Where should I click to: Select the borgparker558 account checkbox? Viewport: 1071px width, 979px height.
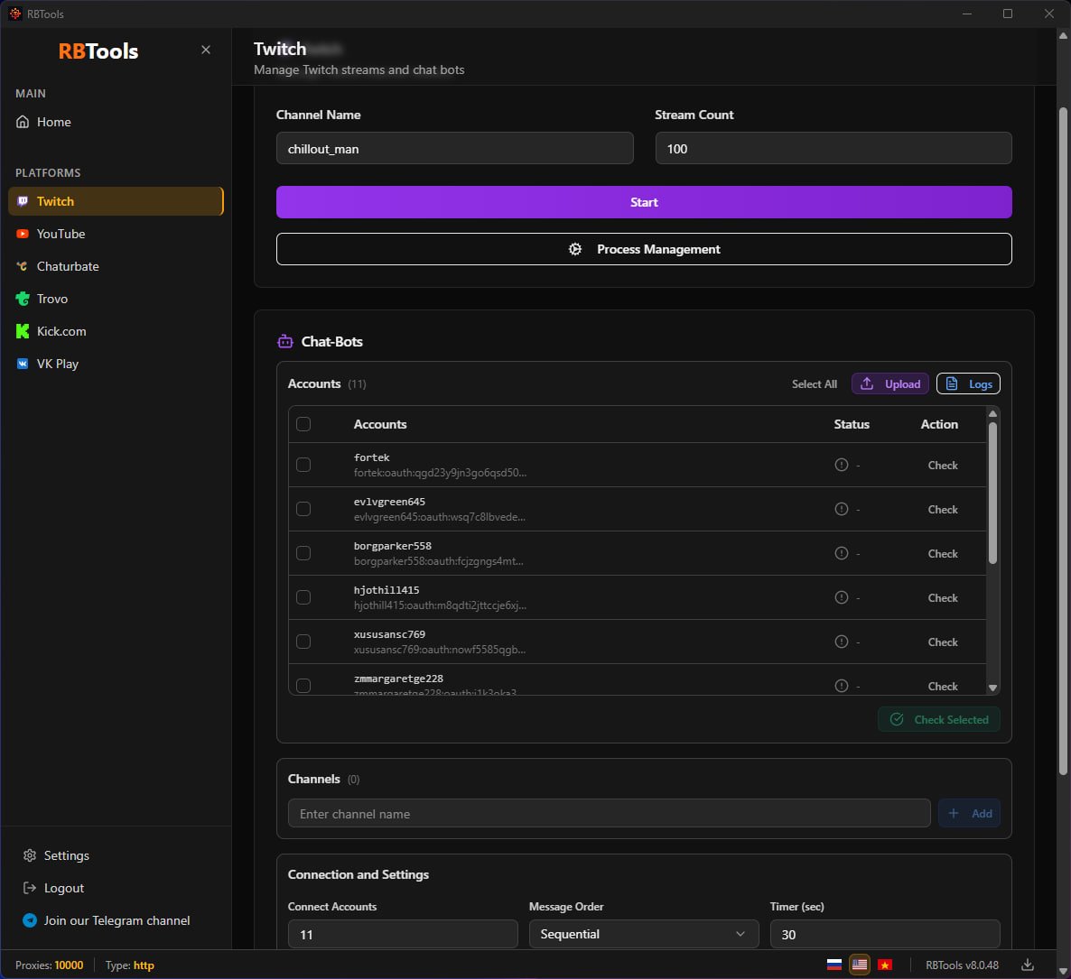[x=303, y=553]
